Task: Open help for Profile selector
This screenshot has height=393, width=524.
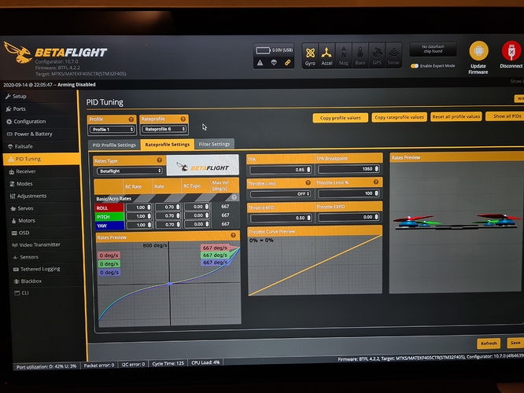Action: [131, 119]
